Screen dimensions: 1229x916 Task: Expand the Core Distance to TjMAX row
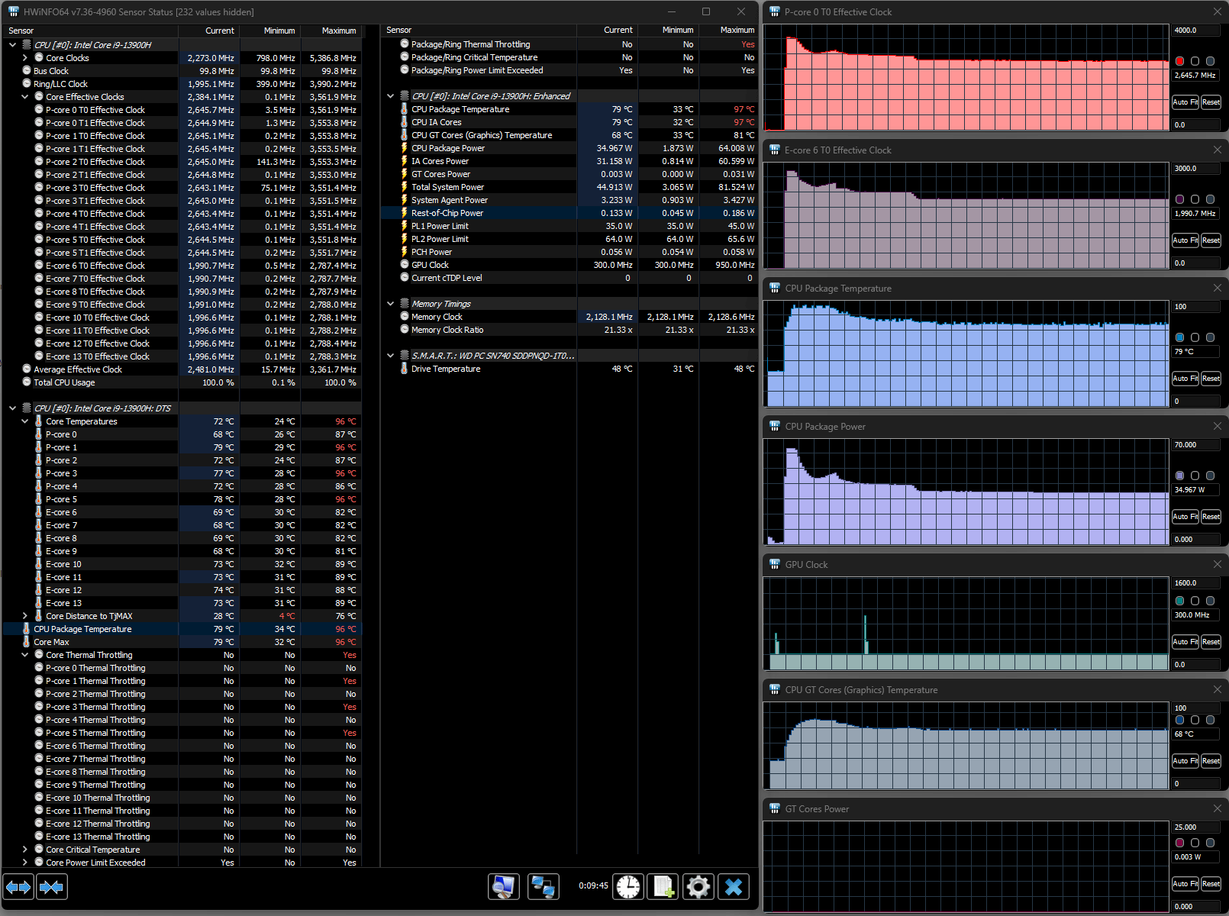[x=25, y=616]
